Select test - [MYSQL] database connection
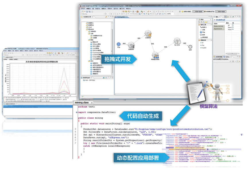 coord(89,80)
